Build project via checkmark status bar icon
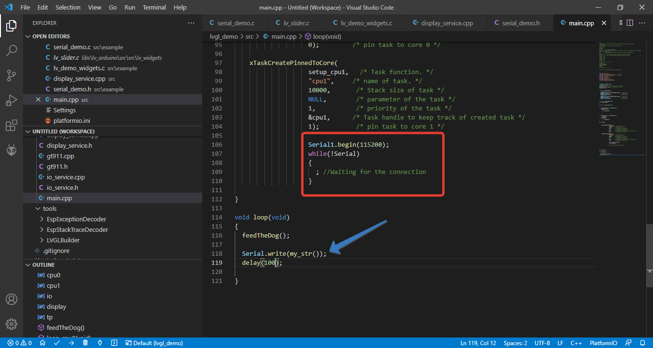 point(56,343)
